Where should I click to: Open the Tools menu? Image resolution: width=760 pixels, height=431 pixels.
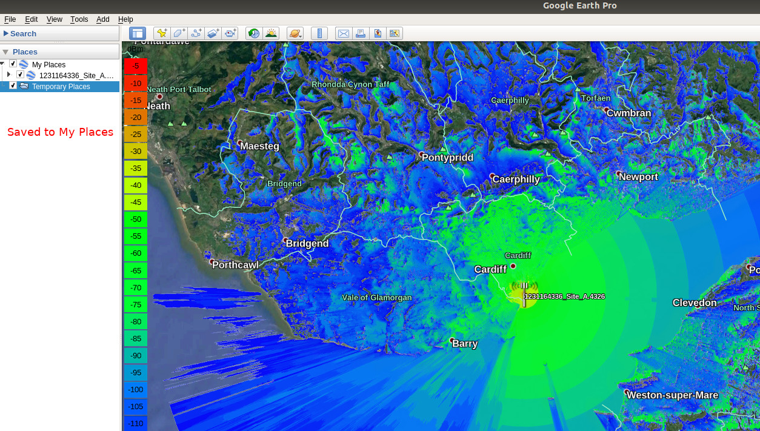tap(79, 19)
